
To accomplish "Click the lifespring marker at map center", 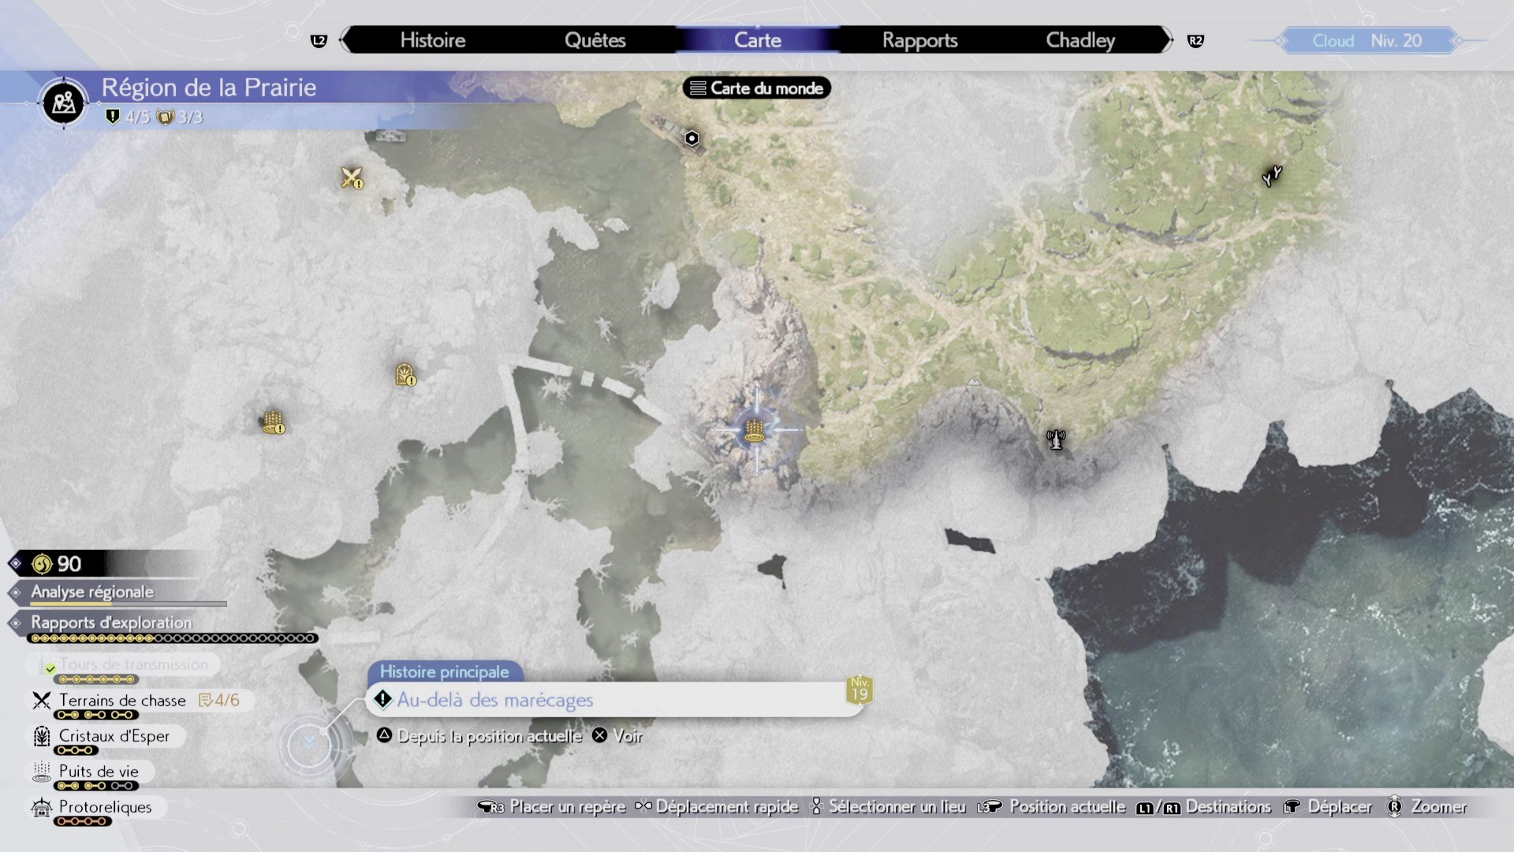I will click(x=753, y=430).
